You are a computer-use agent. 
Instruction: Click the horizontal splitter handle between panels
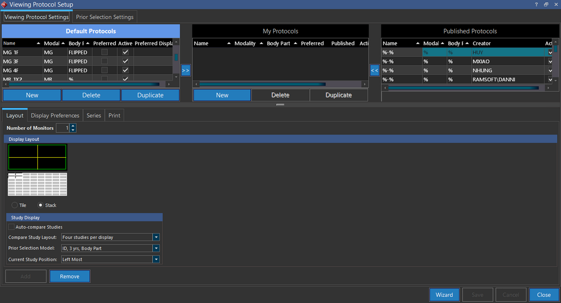pyautogui.click(x=280, y=104)
